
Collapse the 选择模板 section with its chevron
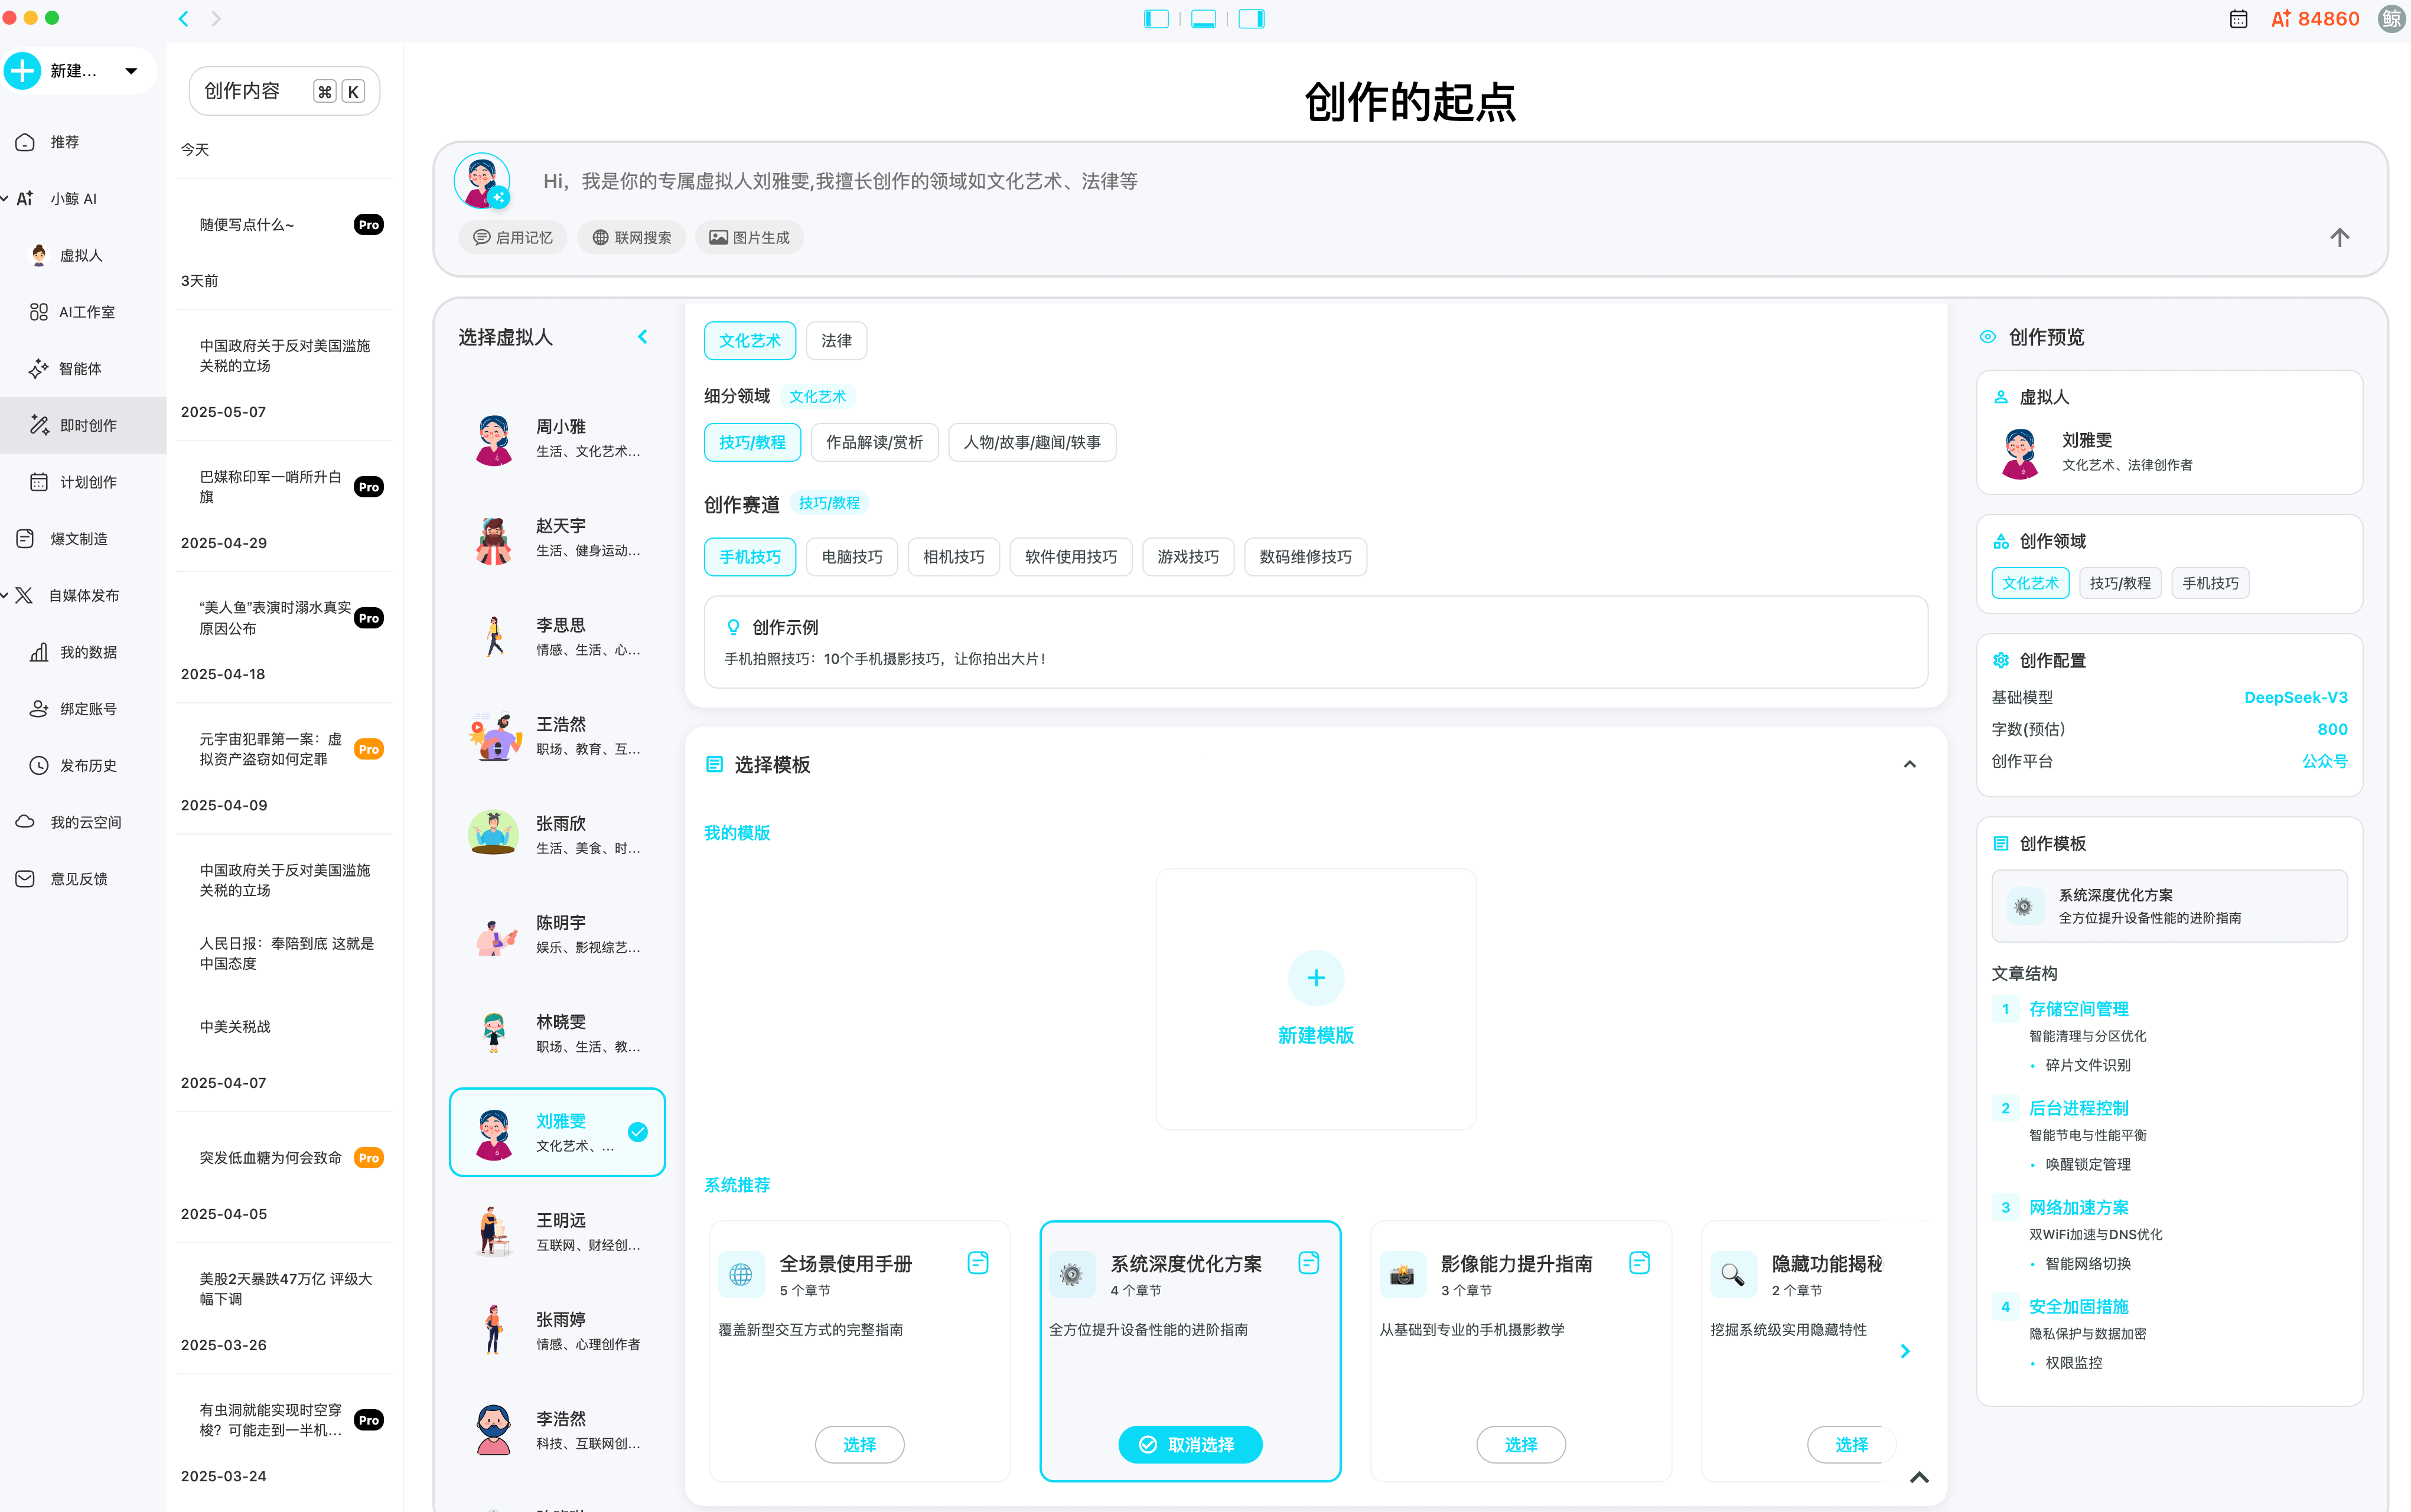pos(1909,764)
